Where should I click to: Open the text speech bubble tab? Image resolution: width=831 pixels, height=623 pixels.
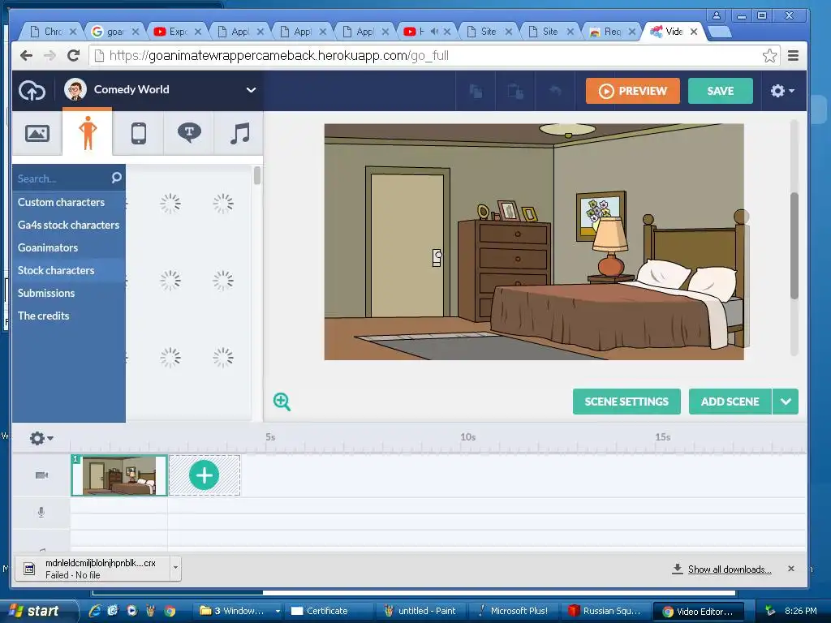(189, 133)
